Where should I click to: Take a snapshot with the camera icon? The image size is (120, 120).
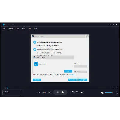(x=73, y=92)
